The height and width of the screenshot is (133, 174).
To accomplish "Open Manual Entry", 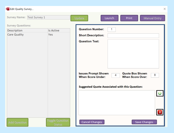I will (x=152, y=18).
